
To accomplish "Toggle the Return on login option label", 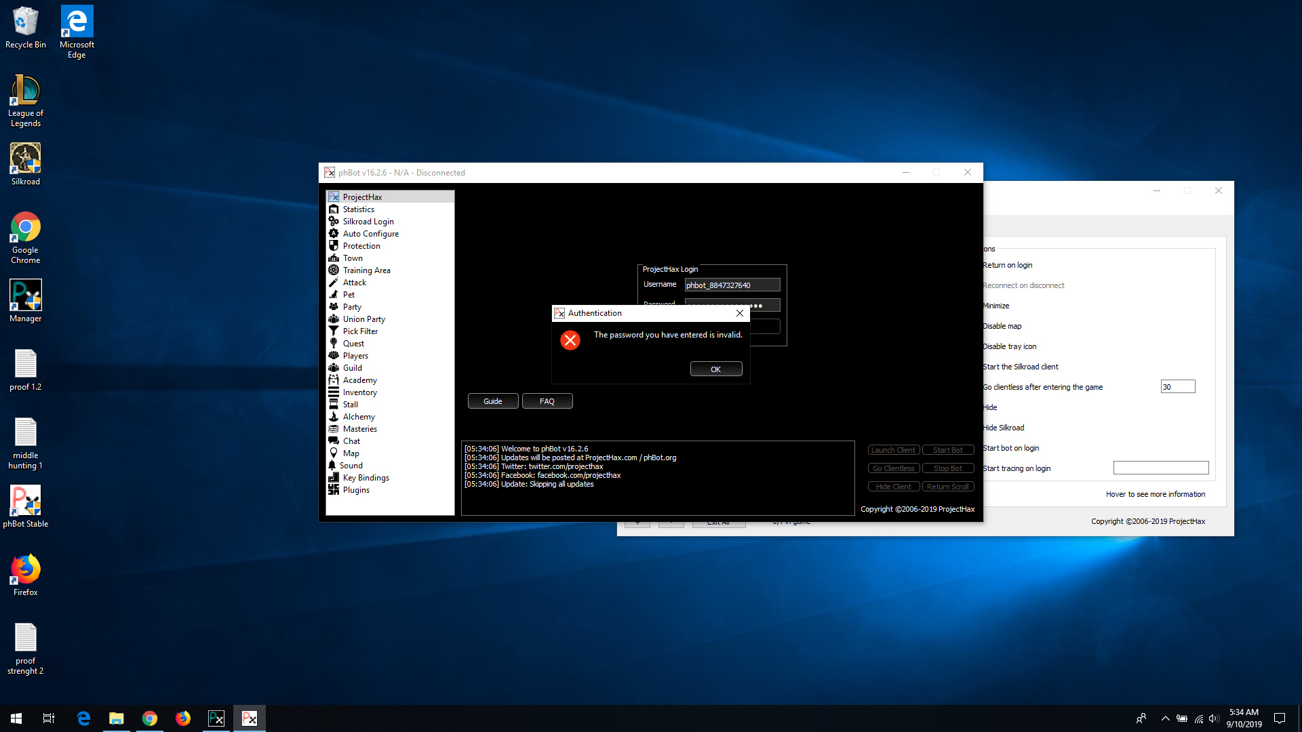I will tap(1008, 265).
